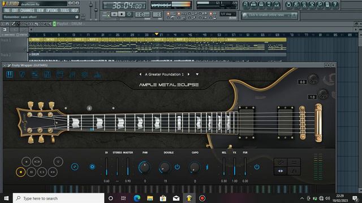Toggle the DOUBLE power button
Screen dimensions: 362x203
click(x=177, y=167)
